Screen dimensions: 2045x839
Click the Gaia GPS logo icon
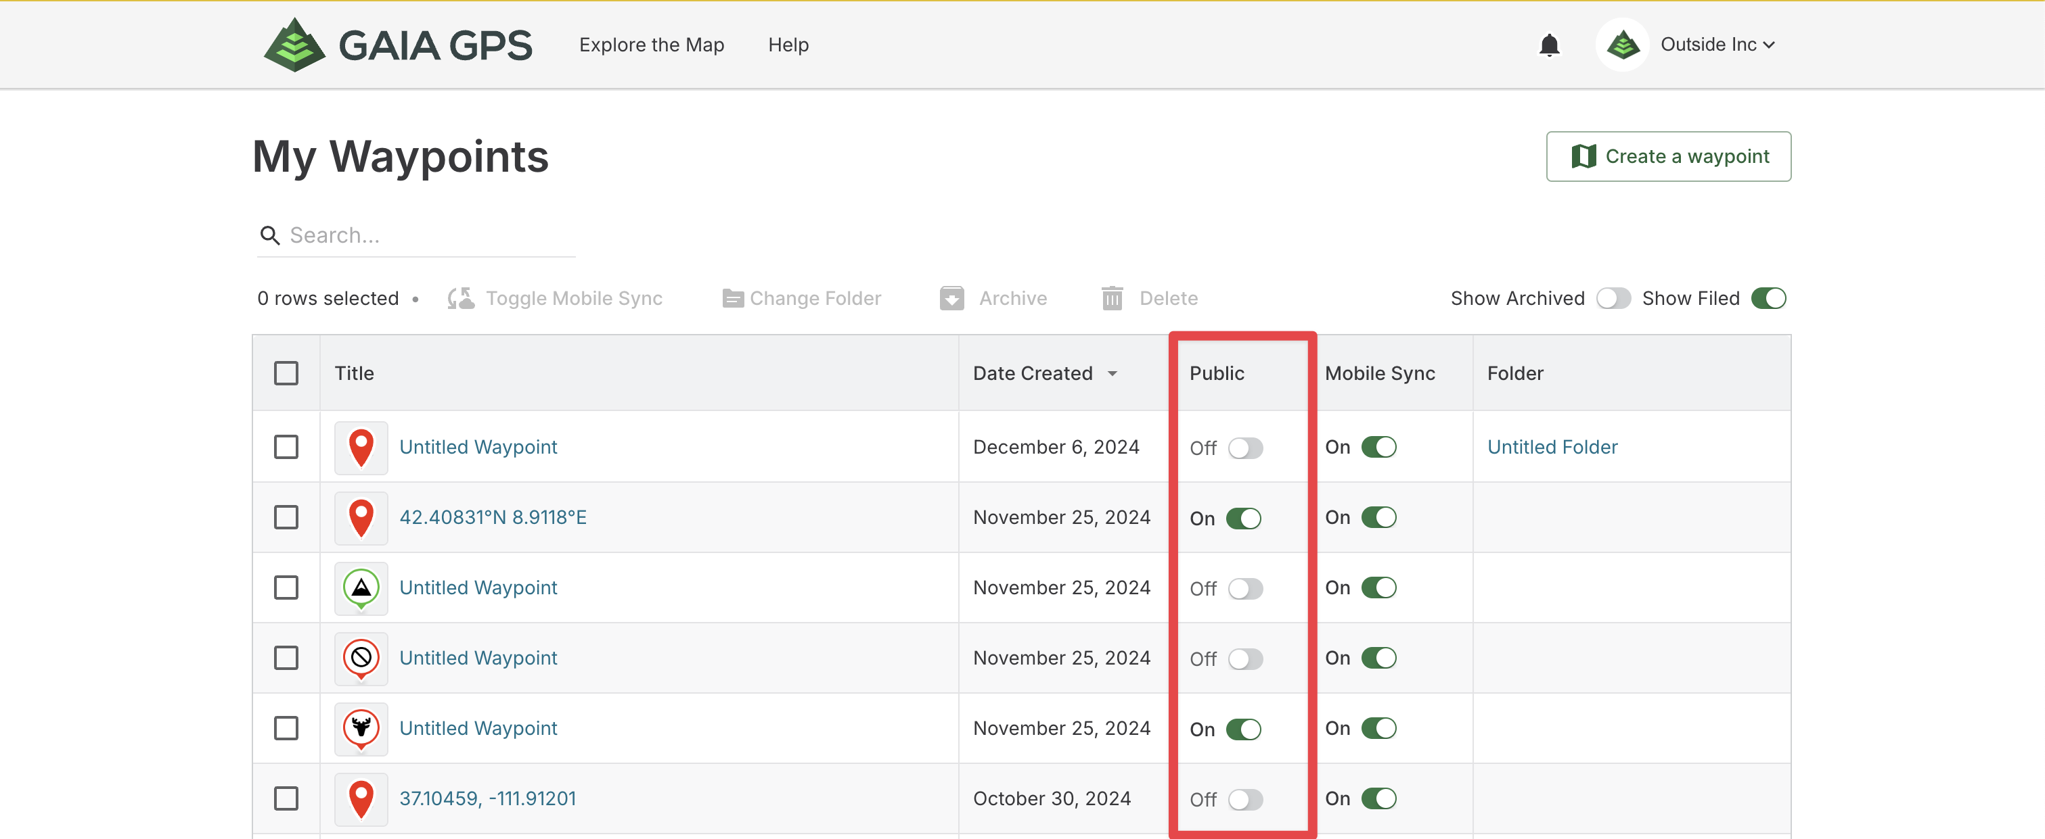[294, 45]
